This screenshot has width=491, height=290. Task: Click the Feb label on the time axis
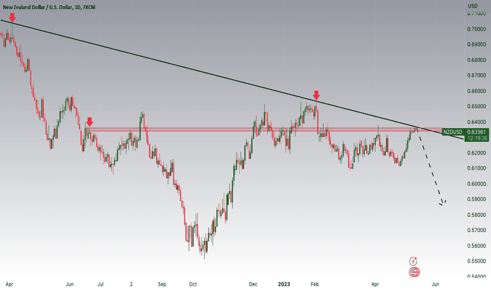[315, 284]
